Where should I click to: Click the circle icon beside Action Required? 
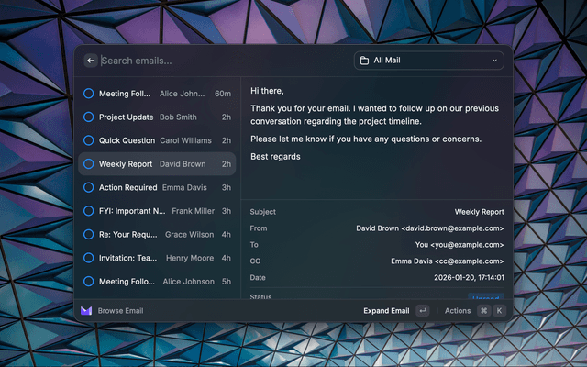[89, 187]
